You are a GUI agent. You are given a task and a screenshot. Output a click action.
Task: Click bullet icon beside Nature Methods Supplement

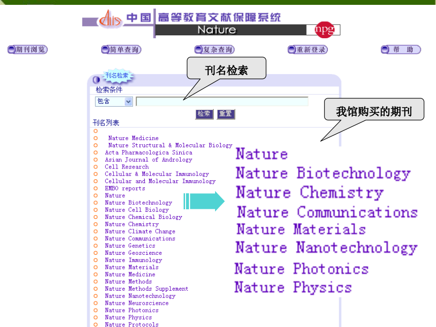(95, 289)
